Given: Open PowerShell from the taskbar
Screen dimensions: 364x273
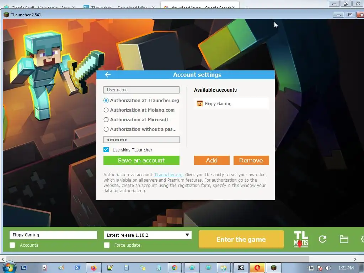Looking at the screenshot, I should (77, 268).
